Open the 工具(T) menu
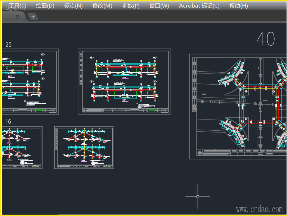 tap(17, 6)
